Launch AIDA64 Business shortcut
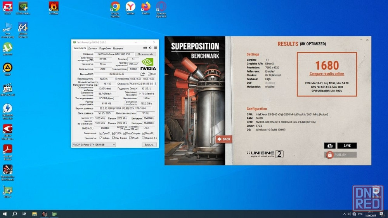 (x=23, y=30)
